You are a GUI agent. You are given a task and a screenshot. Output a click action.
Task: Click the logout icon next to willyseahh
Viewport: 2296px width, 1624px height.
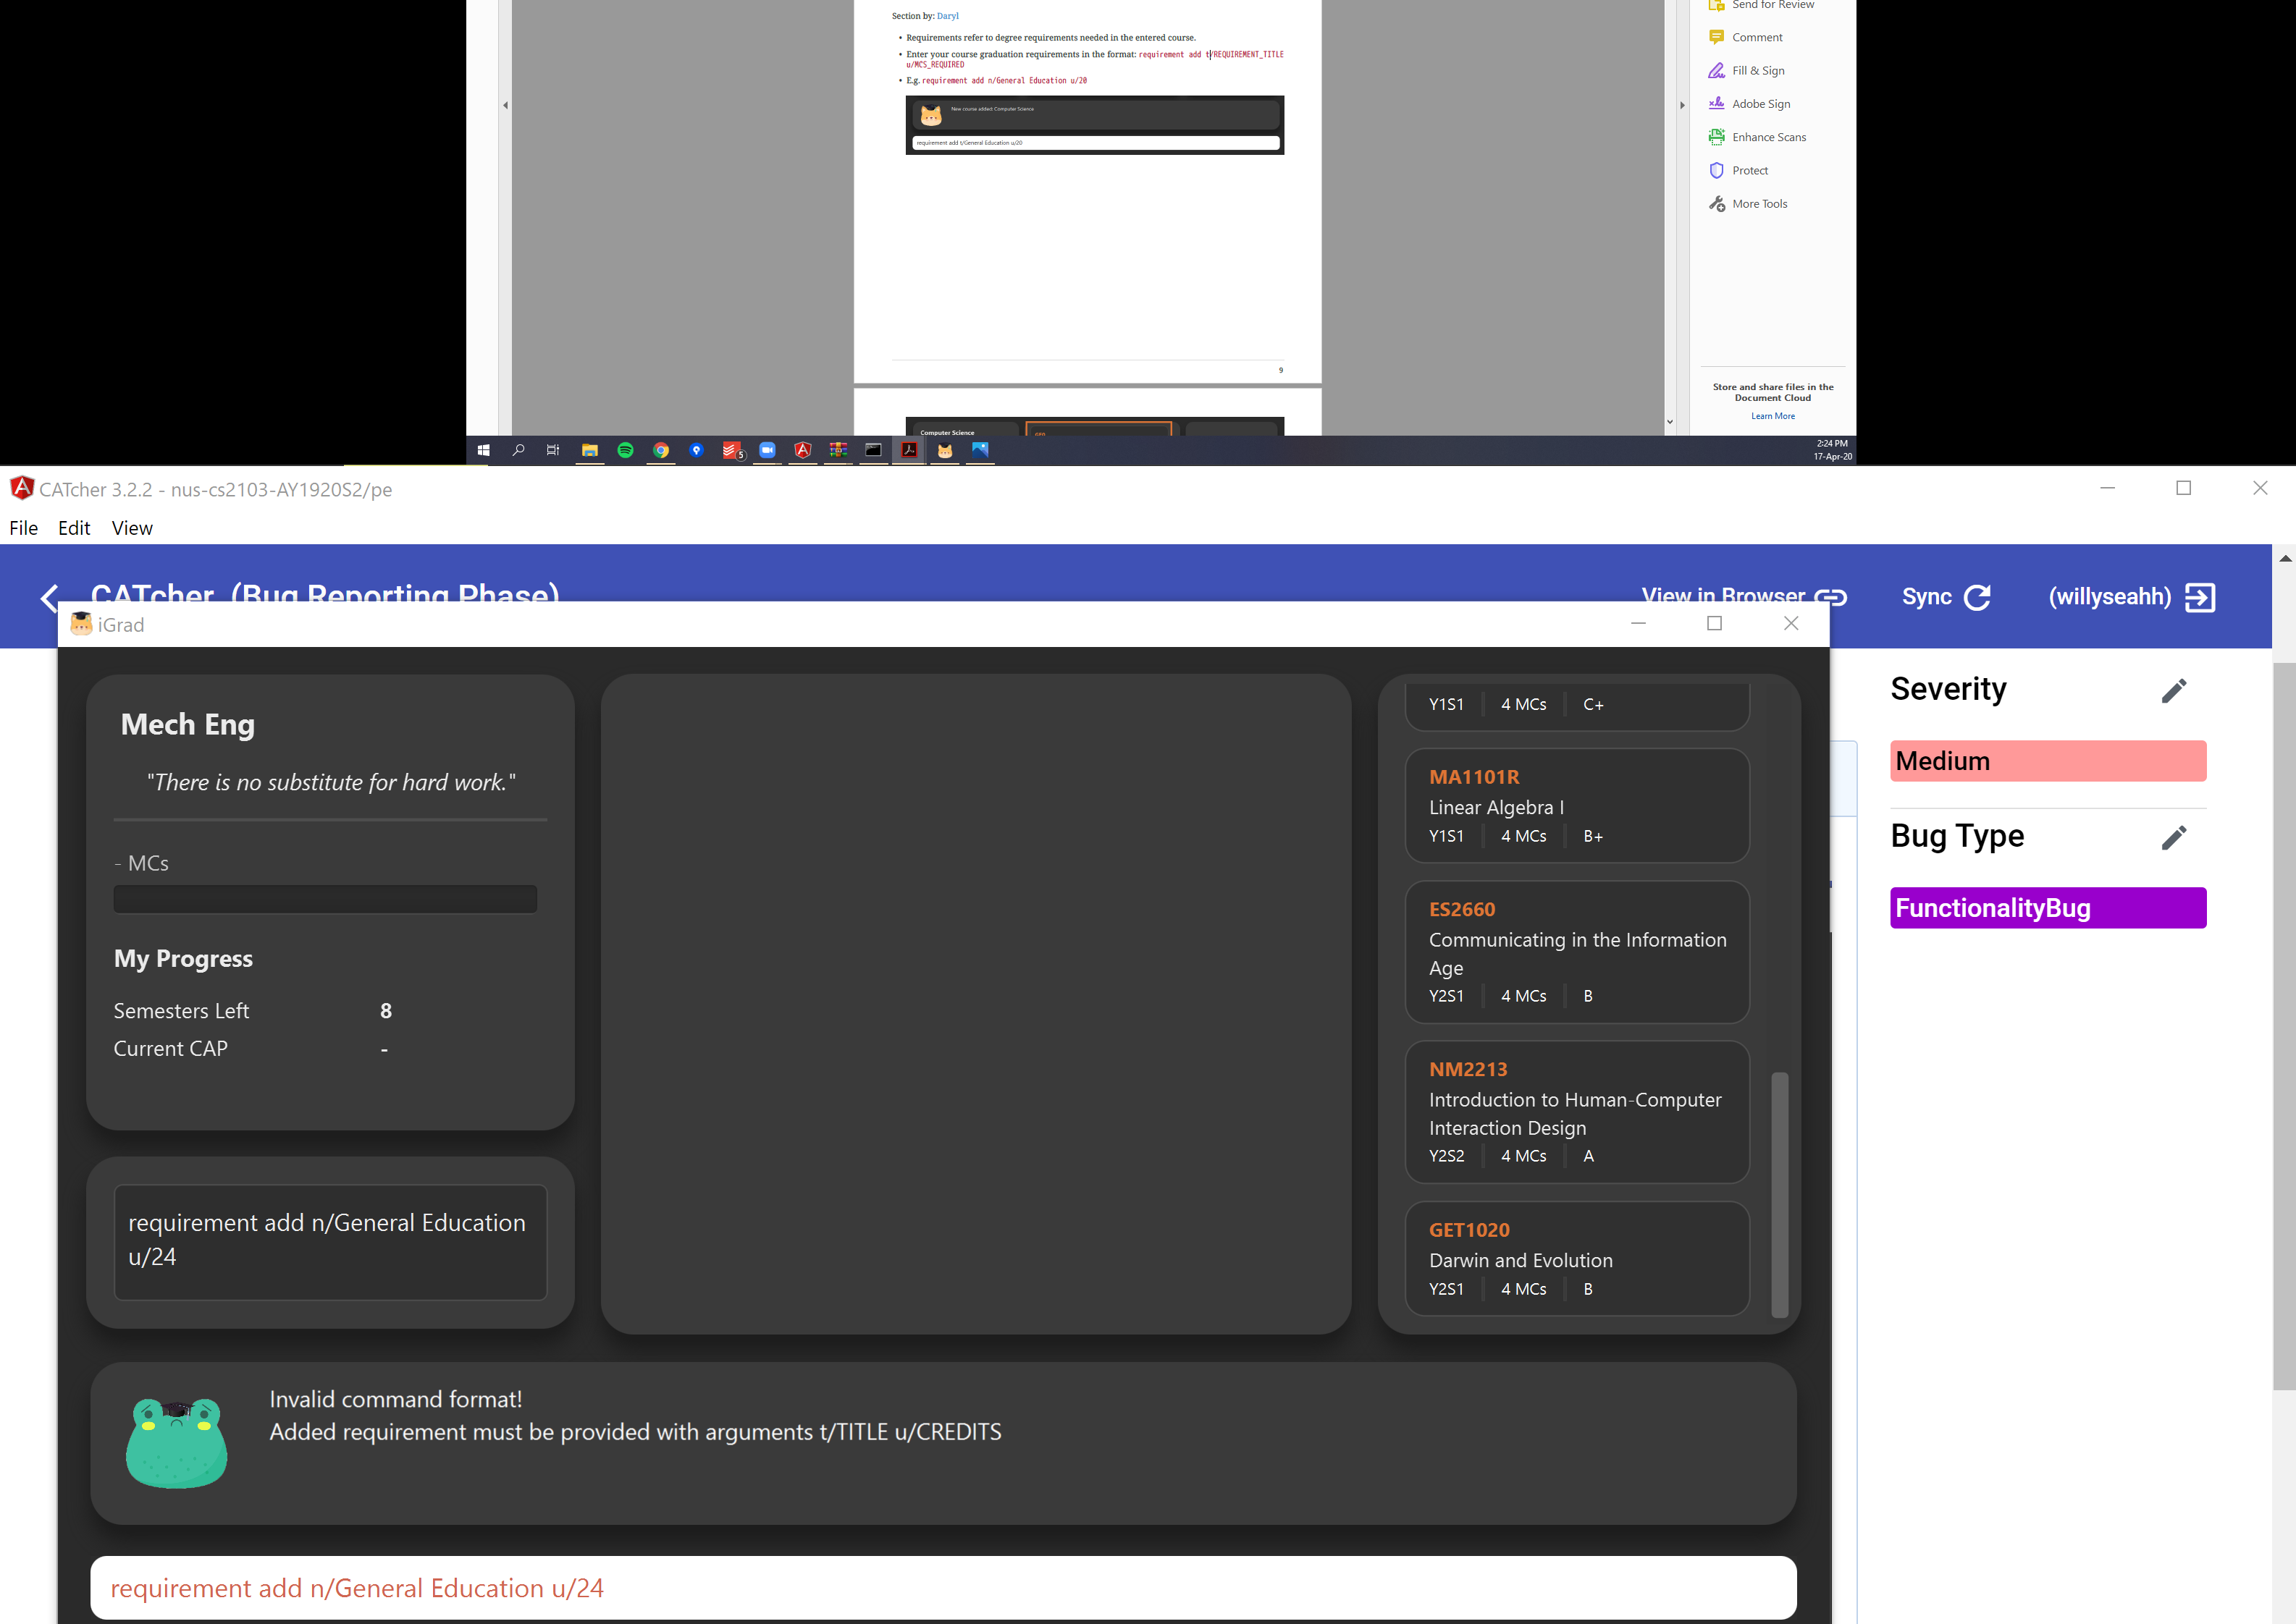click(x=2200, y=597)
